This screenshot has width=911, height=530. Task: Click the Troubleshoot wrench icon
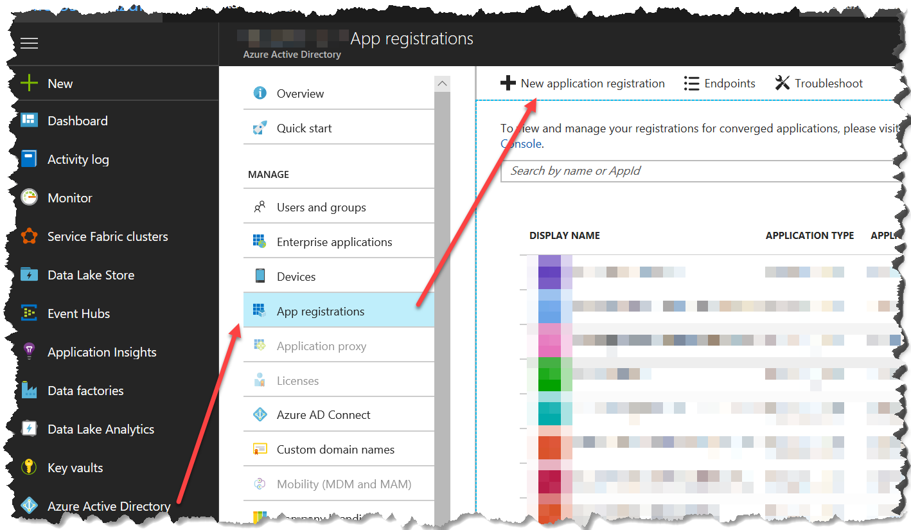[x=782, y=83]
